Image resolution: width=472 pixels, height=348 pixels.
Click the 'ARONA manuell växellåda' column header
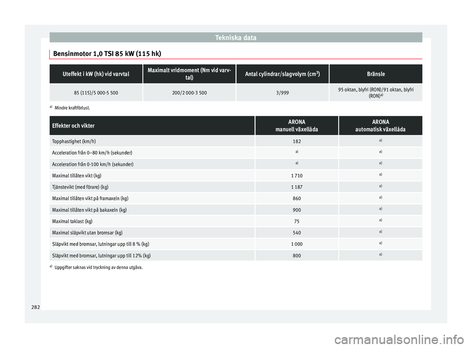tap(297, 125)
